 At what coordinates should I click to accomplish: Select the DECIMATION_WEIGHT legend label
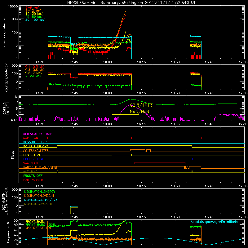[39, 196]
